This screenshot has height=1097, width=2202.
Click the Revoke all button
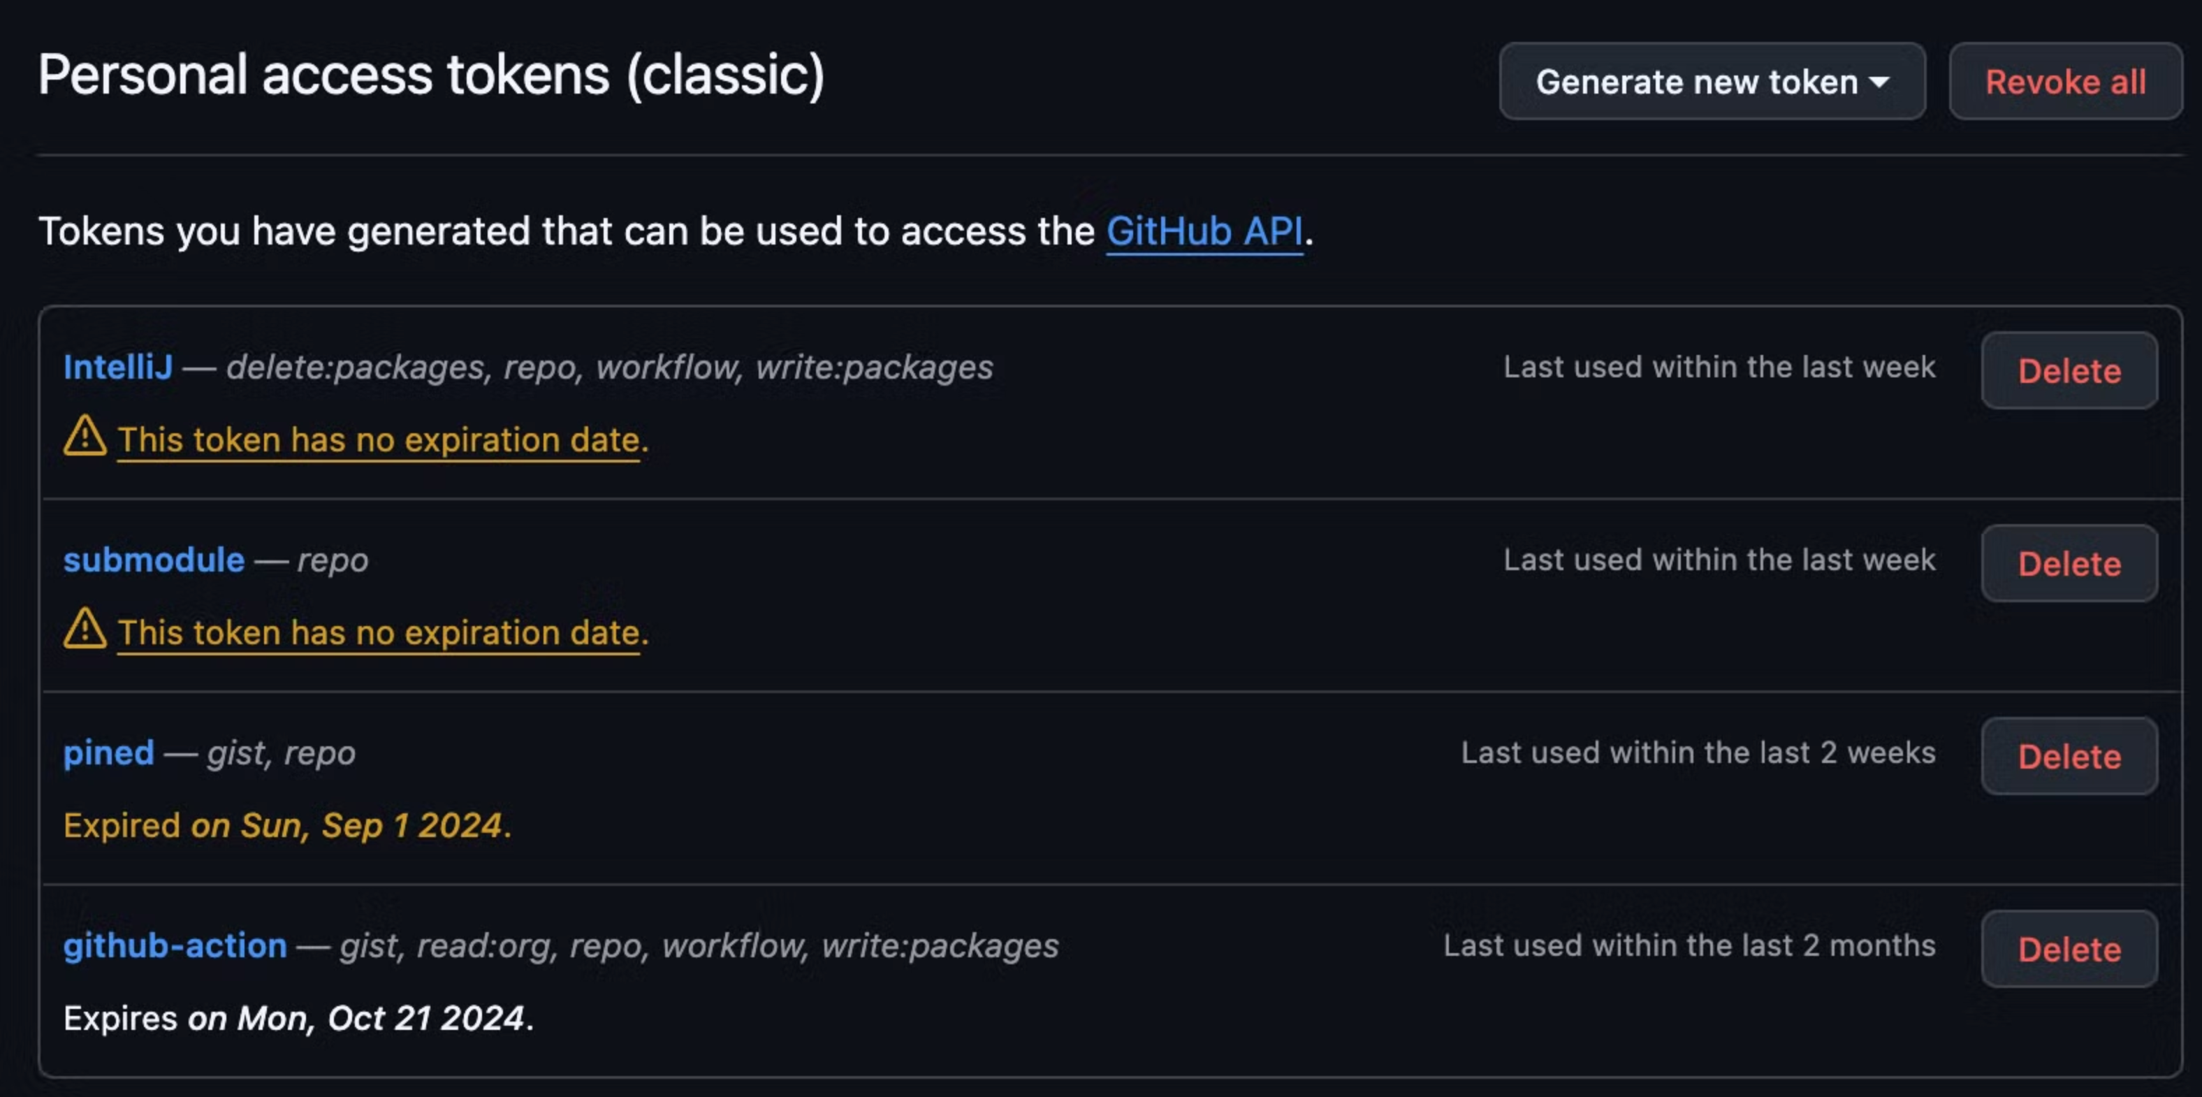point(2064,81)
